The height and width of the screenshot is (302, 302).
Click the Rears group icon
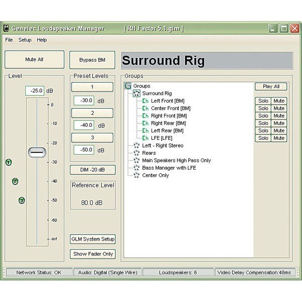click(136, 153)
